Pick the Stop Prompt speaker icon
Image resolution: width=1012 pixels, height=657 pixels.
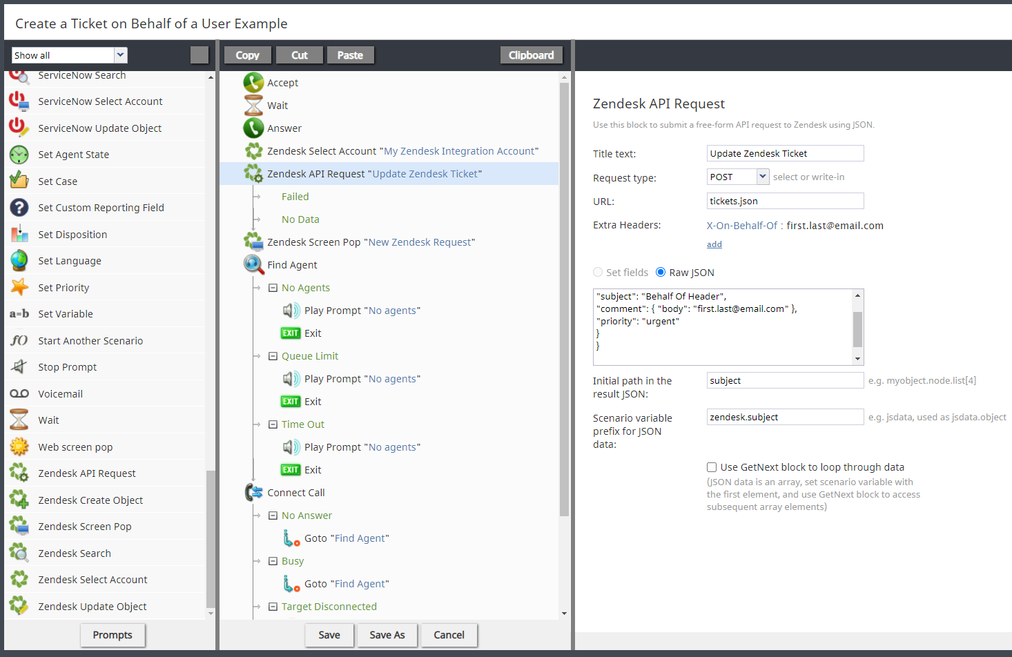pyautogui.click(x=19, y=366)
